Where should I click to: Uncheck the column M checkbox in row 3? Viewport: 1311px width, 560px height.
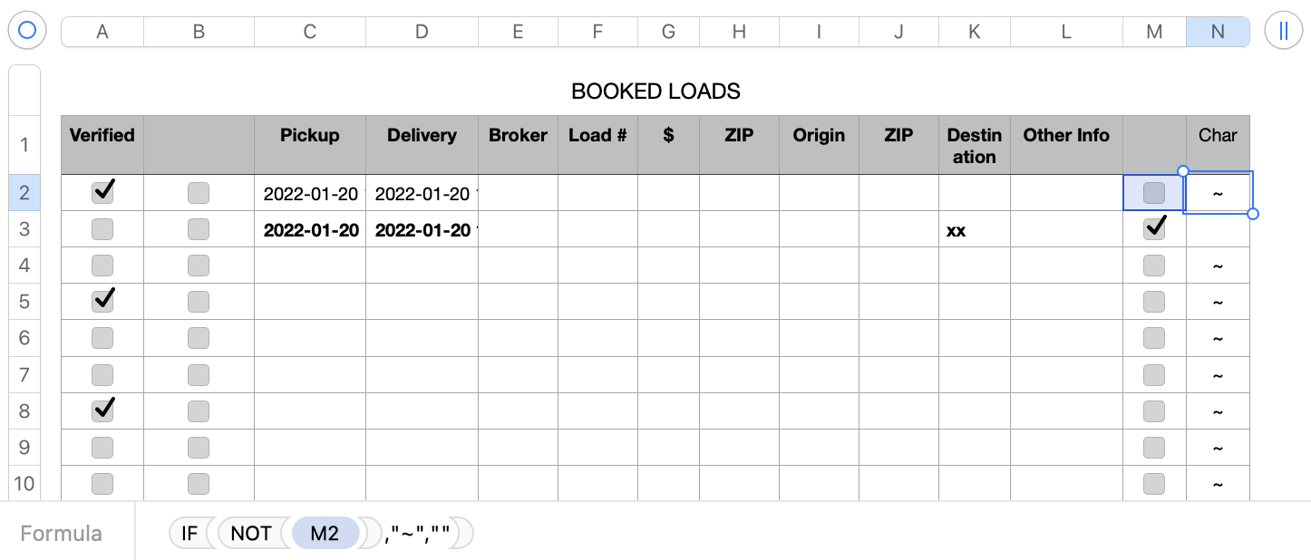(1154, 228)
